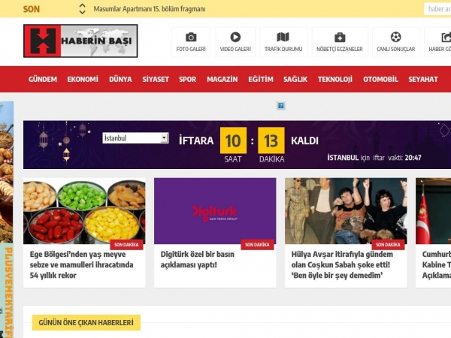The height and width of the screenshot is (338, 451).
Task: Click the Hülya Avşar Coşkun Sabah photo
Action: click(346, 211)
